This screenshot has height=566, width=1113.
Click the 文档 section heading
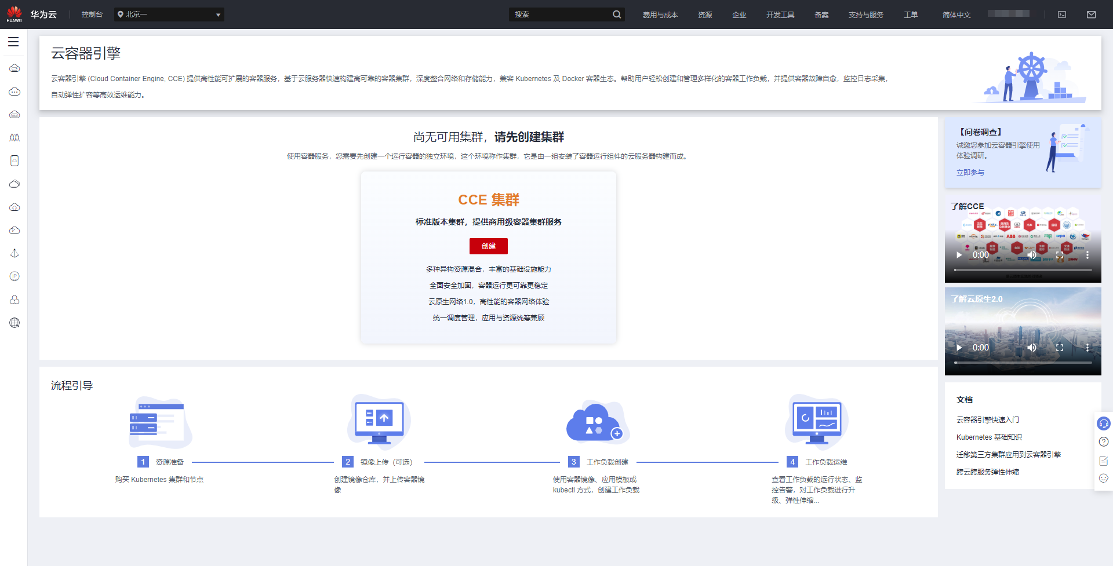pos(965,400)
